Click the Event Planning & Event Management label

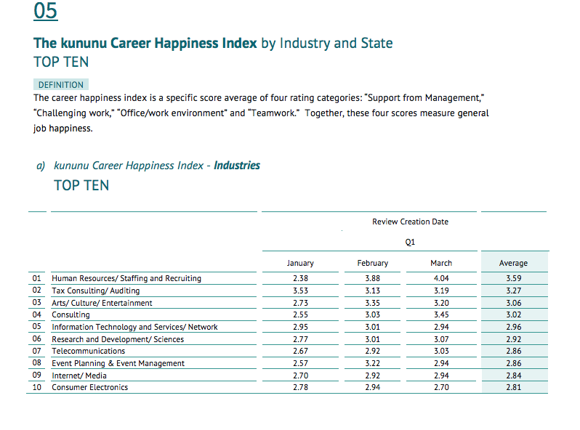118,363
